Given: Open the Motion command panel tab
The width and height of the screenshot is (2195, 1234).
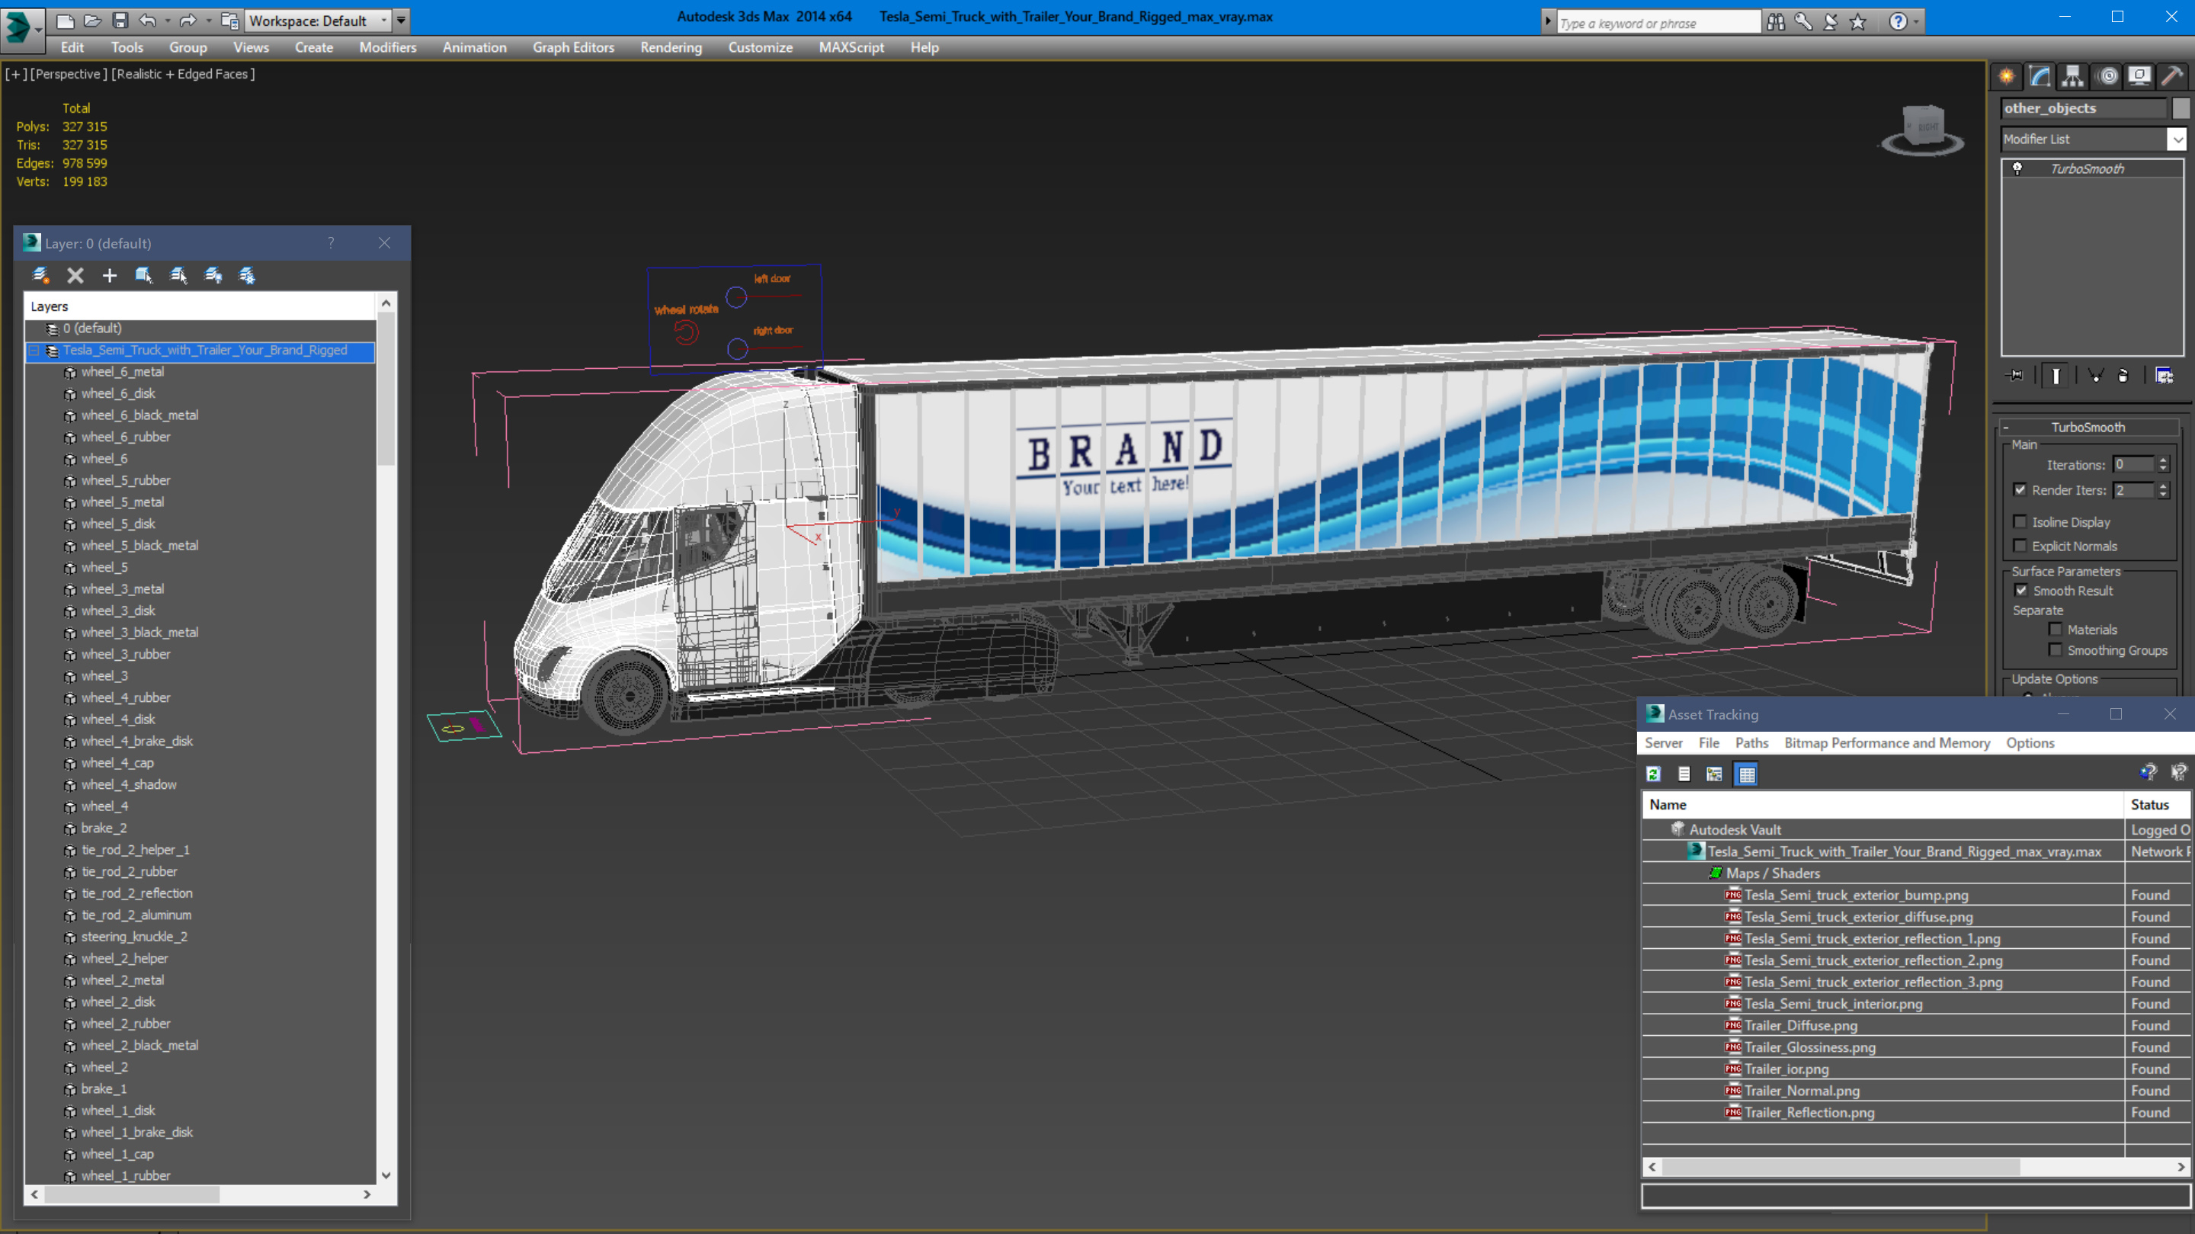Looking at the screenshot, I should (2107, 76).
